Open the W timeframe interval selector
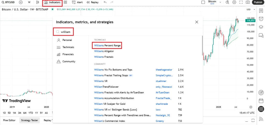Screen dimensions: 265x125 pyautogui.click(x=29, y=2)
